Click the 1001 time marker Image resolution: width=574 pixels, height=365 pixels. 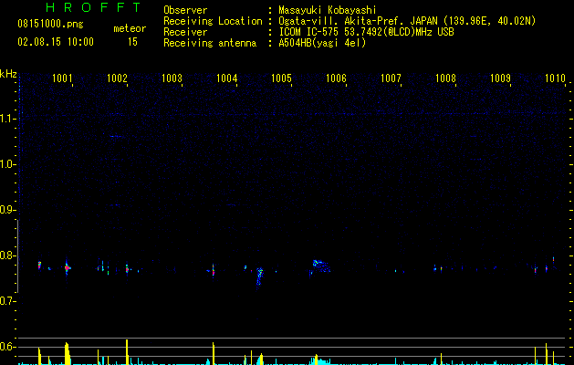coord(62,78)
